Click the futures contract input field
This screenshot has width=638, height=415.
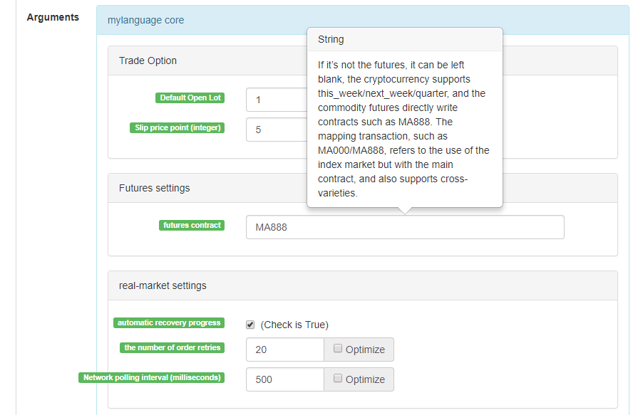point(404,227)
